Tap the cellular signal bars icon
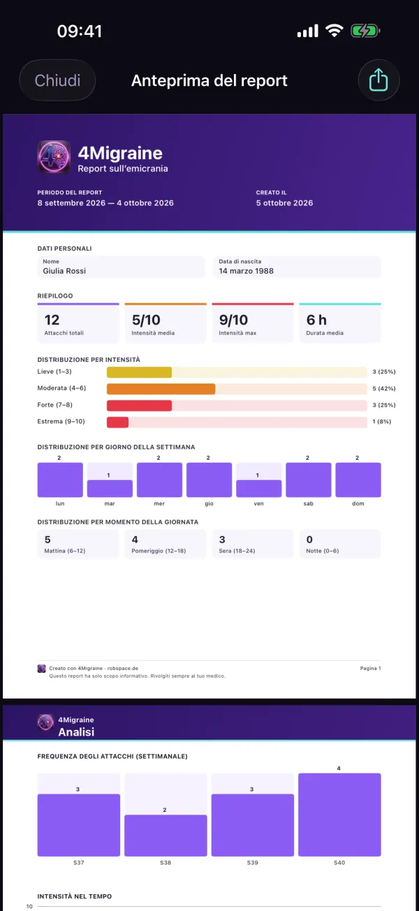 pyautogui.click(x=307, y=31)
